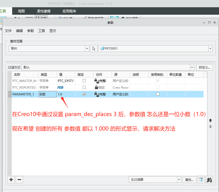This screenshot has height=192, width=219.
Task: Open the 编辑 menu
Action: 19,31
